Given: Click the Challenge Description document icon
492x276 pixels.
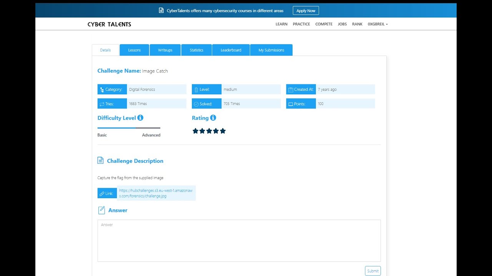Looking at the screenshot, I should (100, 161).
